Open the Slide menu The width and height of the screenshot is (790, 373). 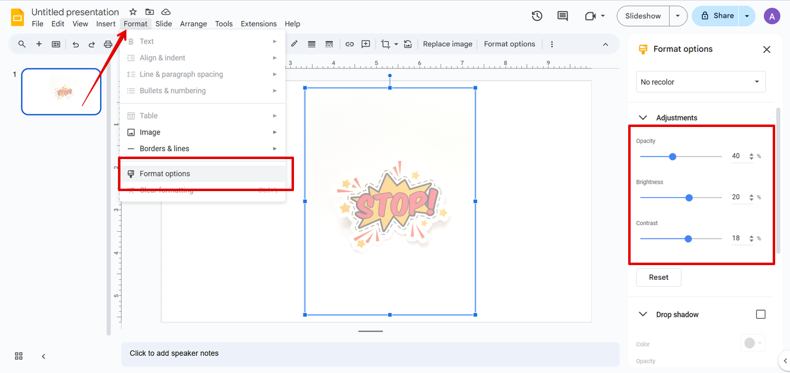click(x=164, y=24)
